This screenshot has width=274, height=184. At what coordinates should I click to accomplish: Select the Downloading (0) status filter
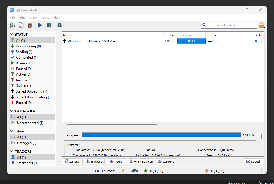[x=33, y=46]
